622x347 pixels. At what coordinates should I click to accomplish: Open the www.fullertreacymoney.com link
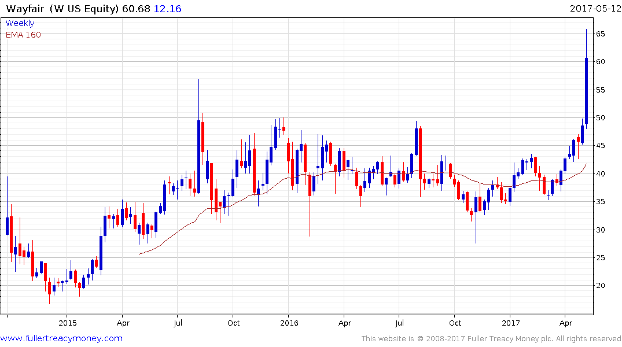[x=61, y=338]
